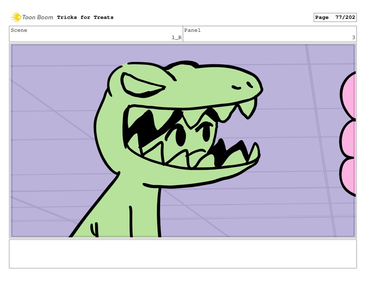The height and width of the screenshot is (283, 366).
Task: Click the Toon Boom logo
Action: click(32, 17)
